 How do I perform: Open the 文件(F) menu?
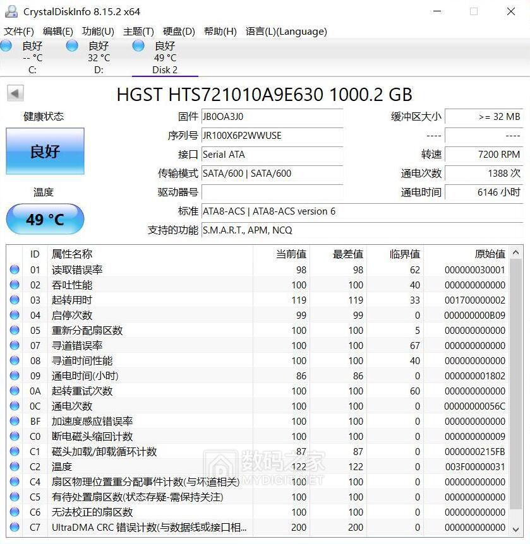click(19, 32)
